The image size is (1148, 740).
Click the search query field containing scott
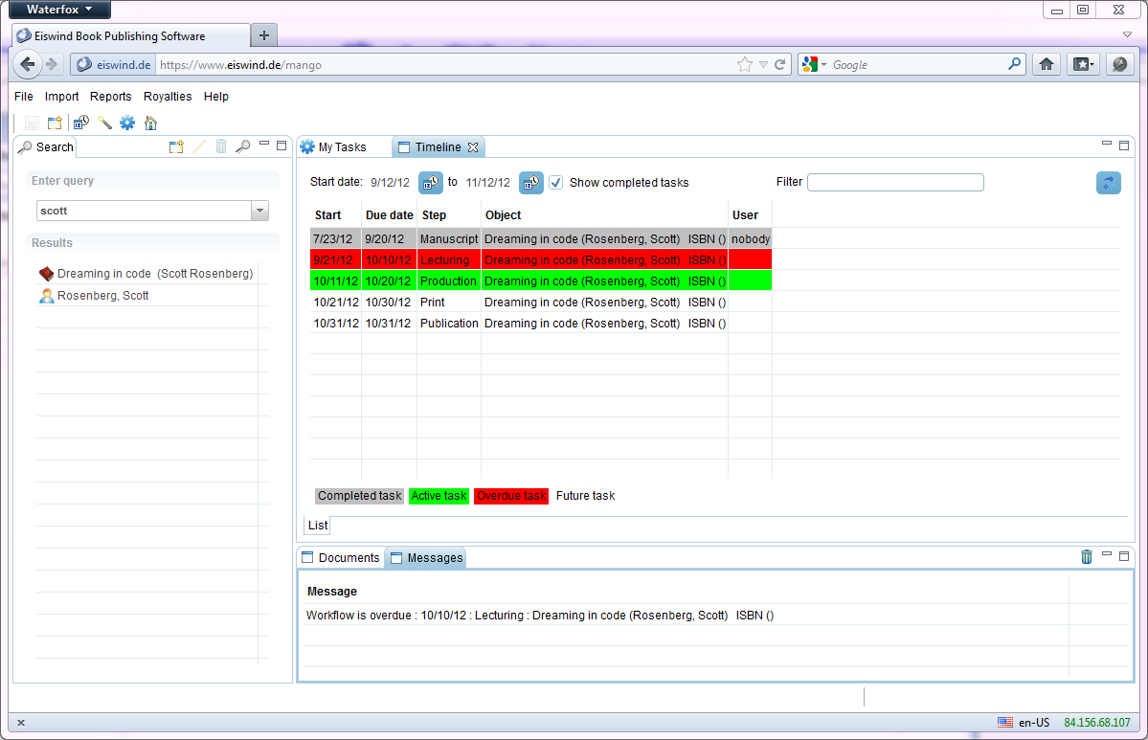coord(145,211)
